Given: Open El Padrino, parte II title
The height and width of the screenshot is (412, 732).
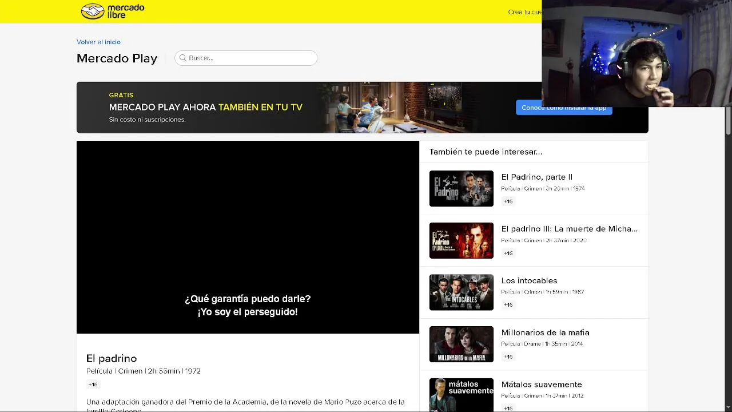Looking at the screenshot, I should point(536,177).
